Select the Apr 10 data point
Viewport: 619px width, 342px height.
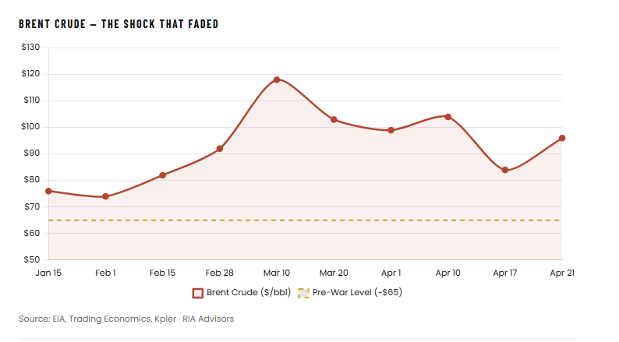[x=448, y=117]
